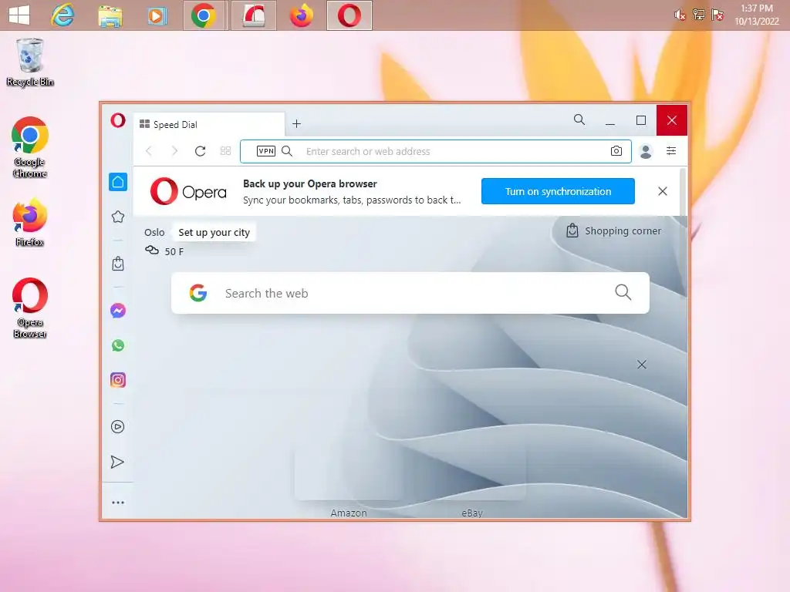Click the Search the web box
Image resolution: width=790 pixels, height=592 pixels.
[x=410, y=293]
